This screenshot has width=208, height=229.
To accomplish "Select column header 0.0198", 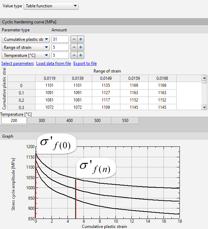I will pos(162,78).
